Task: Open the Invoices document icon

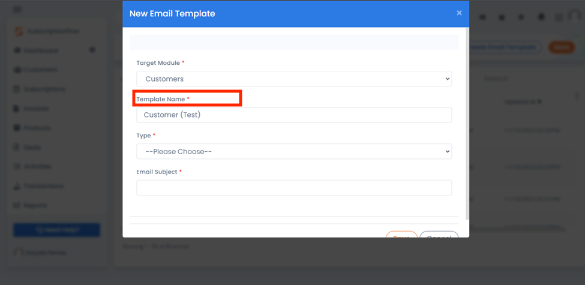Action: (x=17, y=109)
